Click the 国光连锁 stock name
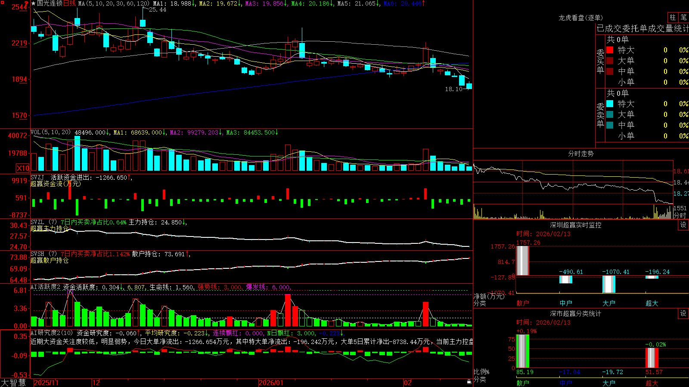Image resolution: width=689 pixels, height=387 pixels. point(50,3)
